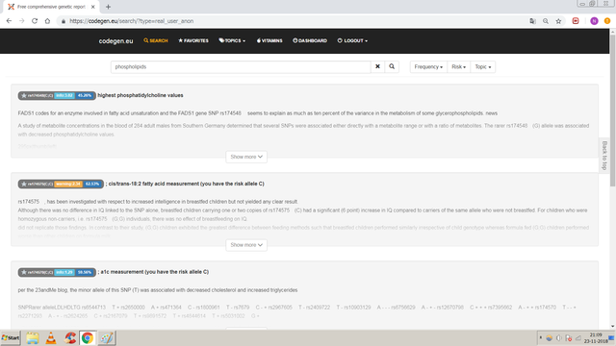The image size is (616, 346).
Task: Open Favorites in the navbar
Action: click(193, 40)
